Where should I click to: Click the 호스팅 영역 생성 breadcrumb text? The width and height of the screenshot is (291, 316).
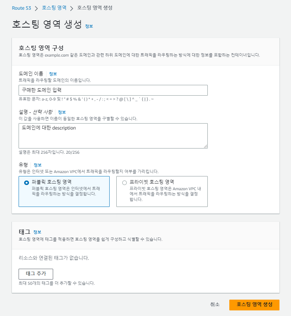pyautogui.click(x=95, y=8)
